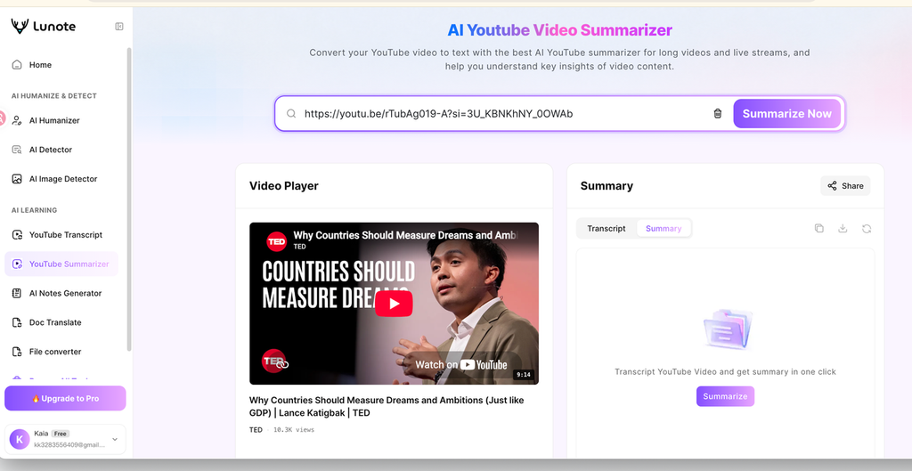The image size is (912, 471).
Task: Click the AI Notes Generator icon
Action: (x=17, y=293)
